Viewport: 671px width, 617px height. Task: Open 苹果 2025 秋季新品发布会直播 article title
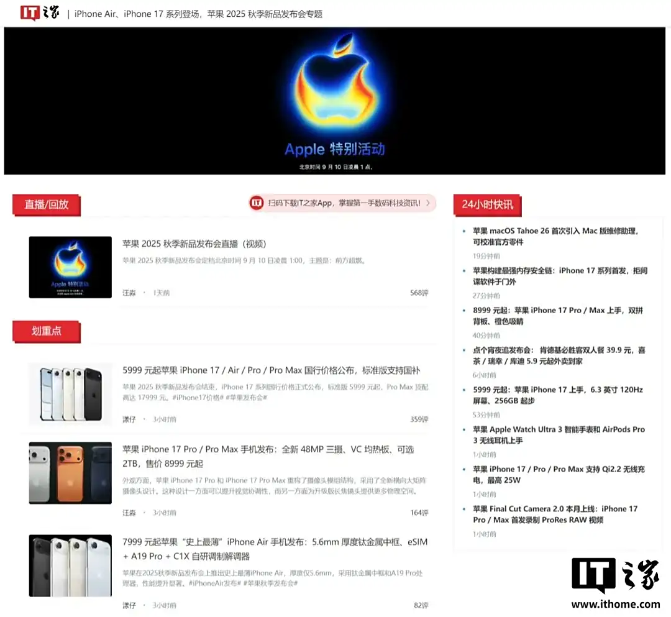pos(194,244)
